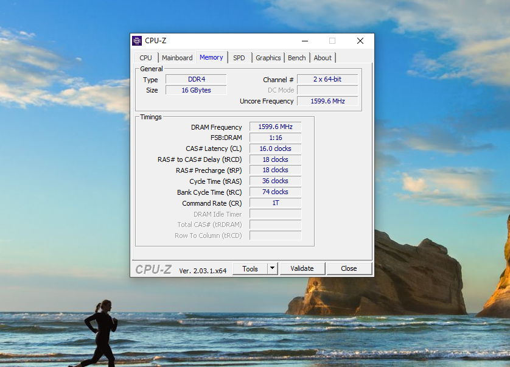Minimize the CPU-Z window
The width and height of the screenshot is (510, 367).
(305, 41)
